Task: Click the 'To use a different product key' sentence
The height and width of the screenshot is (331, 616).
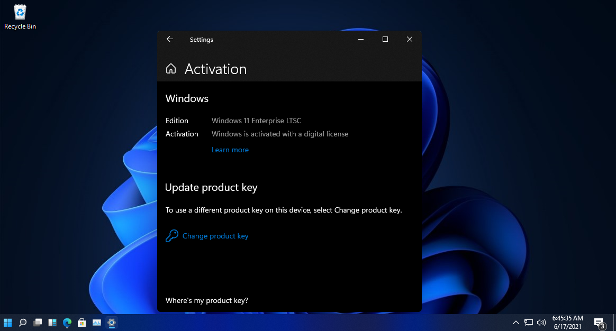Action: (x=284, y=210)
